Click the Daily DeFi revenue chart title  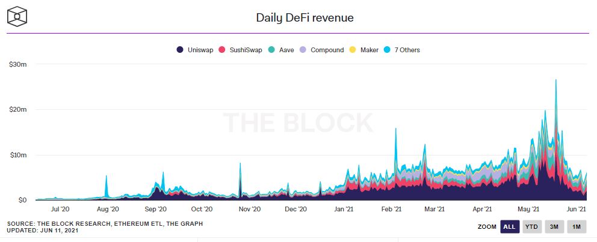tap(305, 18)
